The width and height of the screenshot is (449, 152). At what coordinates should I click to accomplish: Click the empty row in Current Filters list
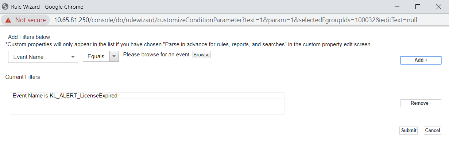click(146, 107)
